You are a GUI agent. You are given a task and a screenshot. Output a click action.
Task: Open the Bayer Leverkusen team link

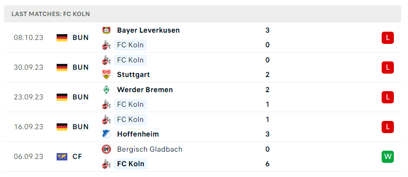(x=148, y=30)
